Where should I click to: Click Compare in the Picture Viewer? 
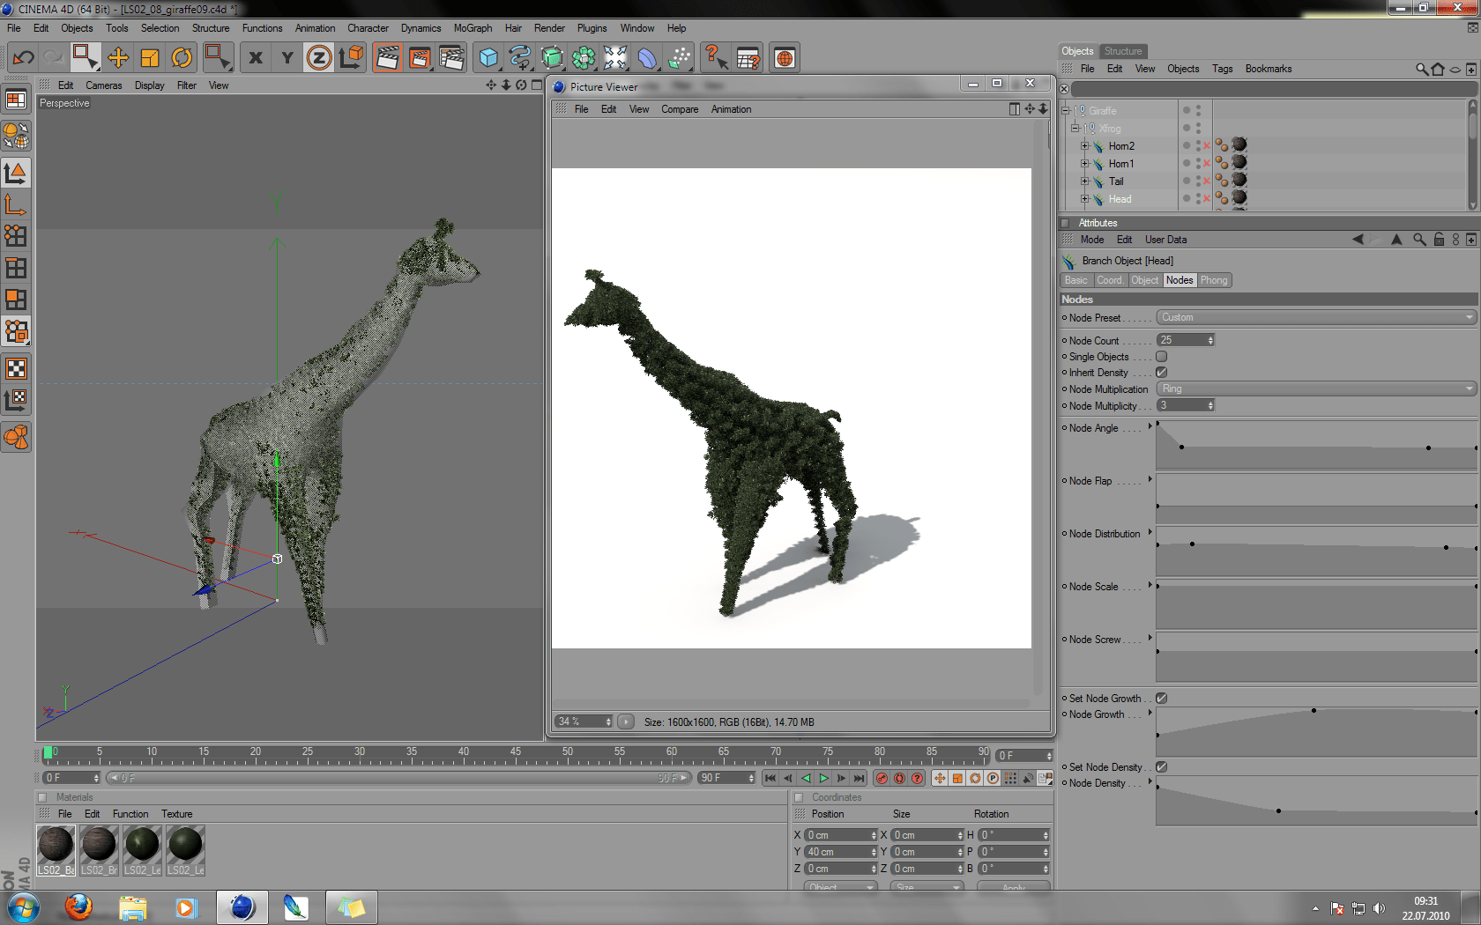680,108
